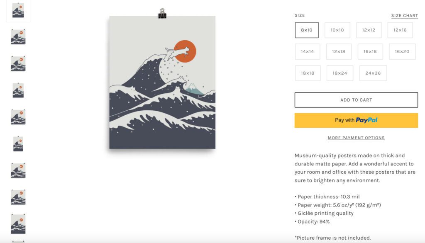This screenshot has height=243, width=425.
Task: View the second poster thumbnail
Action: click(x=18, y=37)
